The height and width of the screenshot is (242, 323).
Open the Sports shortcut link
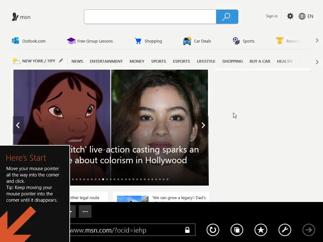(x=249, y=41)
